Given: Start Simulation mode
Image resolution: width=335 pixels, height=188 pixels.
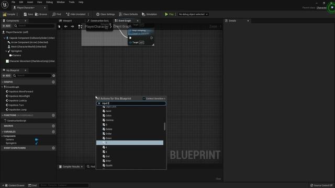Looking at the screenshot, I should coord(149,14).
